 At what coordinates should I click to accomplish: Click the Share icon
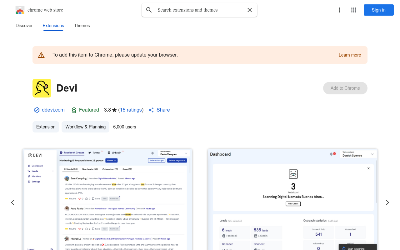[151, 110]
